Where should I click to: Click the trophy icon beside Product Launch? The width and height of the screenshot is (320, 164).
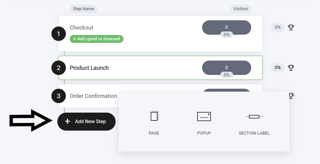tap(291, 67)
